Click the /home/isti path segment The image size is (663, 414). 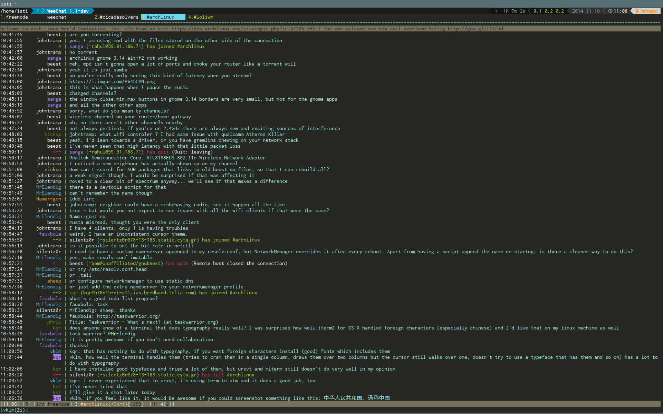coord(14,11)
